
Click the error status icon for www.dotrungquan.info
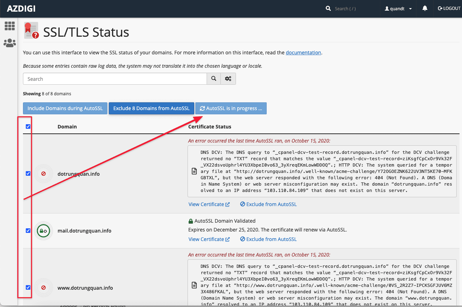click(x=43, y=288)
